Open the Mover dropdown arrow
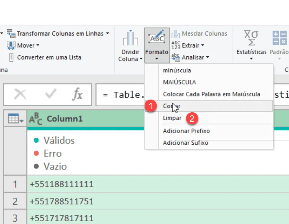This screenshot has width=289, height=224. 38,45
